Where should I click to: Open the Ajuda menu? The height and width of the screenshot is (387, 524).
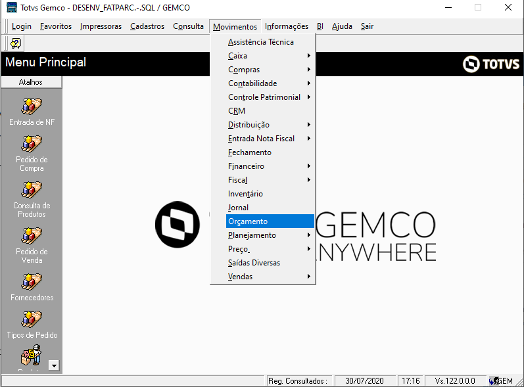342,26
